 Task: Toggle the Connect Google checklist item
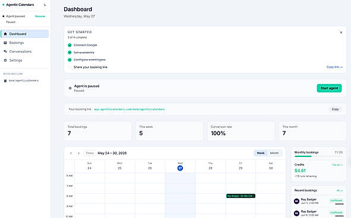[x=69, y=45]
